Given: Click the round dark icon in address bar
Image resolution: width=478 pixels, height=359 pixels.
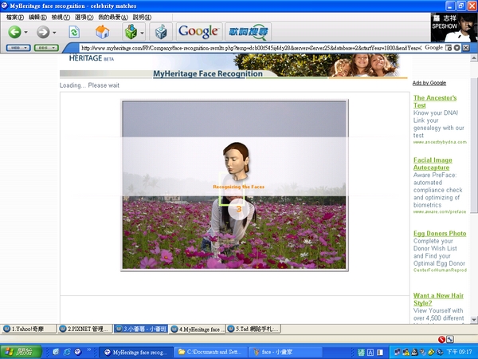Looking at the screenshot, I should (x=456, y=48).
